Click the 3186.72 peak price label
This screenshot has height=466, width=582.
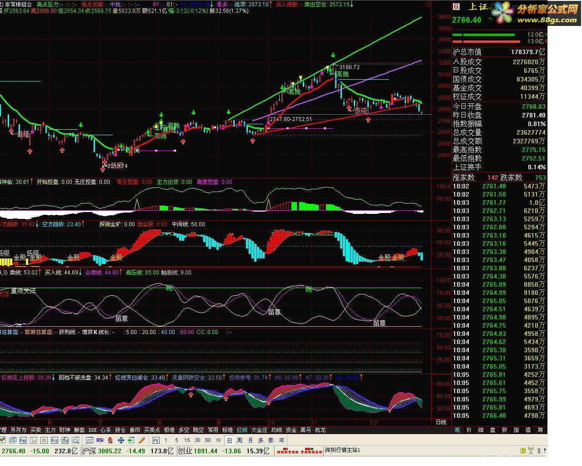coord(349,67)
